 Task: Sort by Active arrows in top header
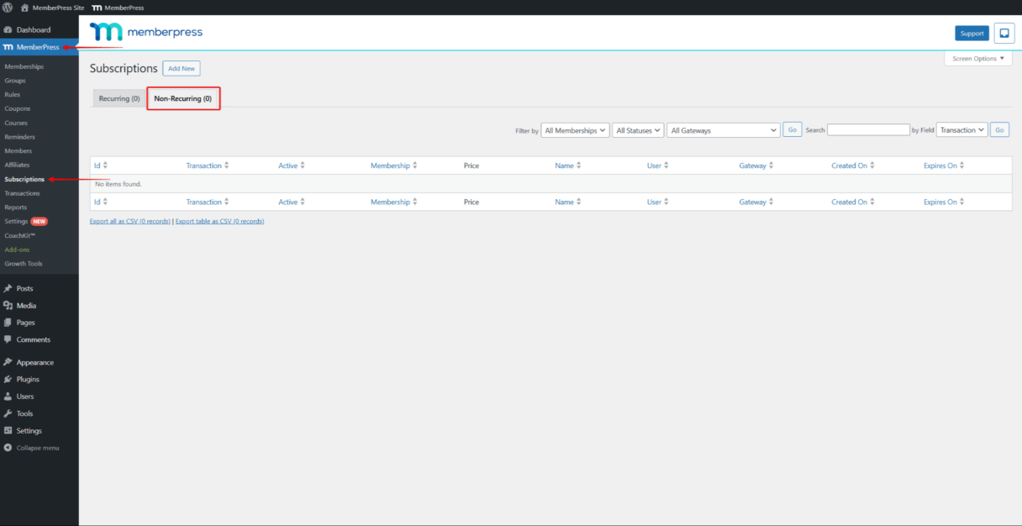303,166
